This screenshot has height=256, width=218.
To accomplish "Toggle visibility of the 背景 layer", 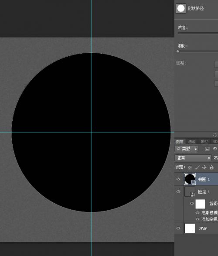I will (178, 228).
